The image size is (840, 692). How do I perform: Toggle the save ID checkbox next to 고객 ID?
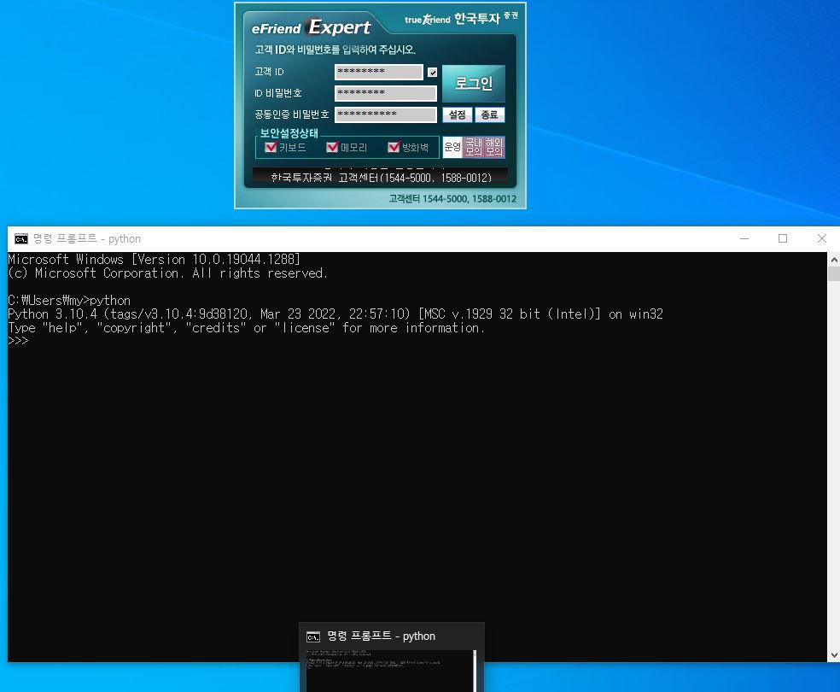[432, 73]
